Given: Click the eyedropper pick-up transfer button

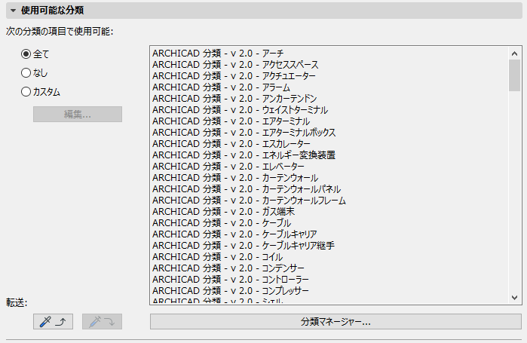Looking at the screenshot, I should (x=53, y=321).
